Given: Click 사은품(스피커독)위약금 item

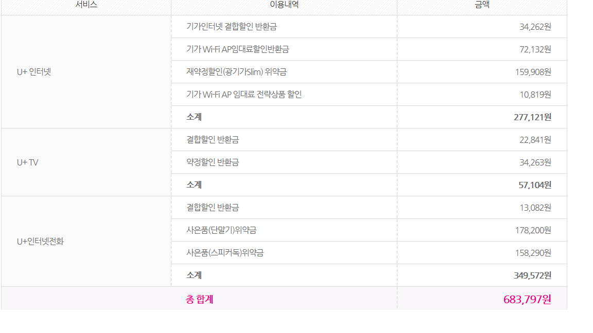Looking at the screenshot, I should pyautogui.click(x=225, y=253).
